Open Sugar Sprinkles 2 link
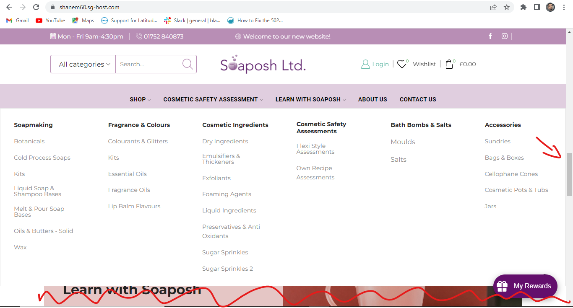The width and height of the screenshot is (573, 308). [227, 269]
